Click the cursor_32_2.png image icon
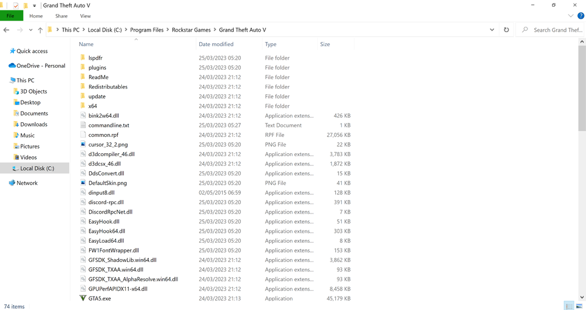The image size is (586, 310). click(83, 144)
